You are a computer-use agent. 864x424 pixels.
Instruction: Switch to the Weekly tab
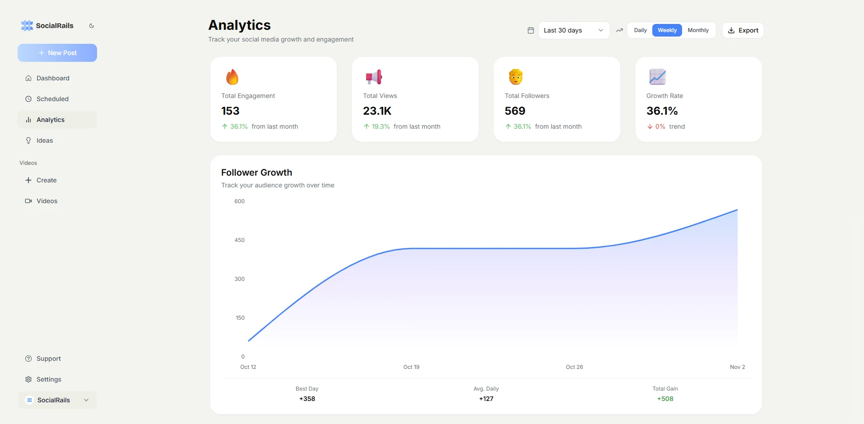[667, 30]
